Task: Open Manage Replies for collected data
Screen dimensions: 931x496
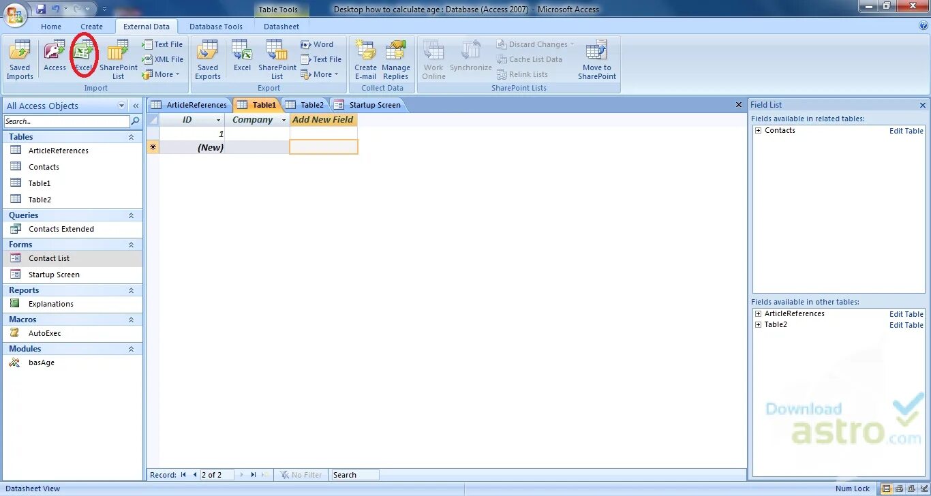Action: (x=396, y=59)
